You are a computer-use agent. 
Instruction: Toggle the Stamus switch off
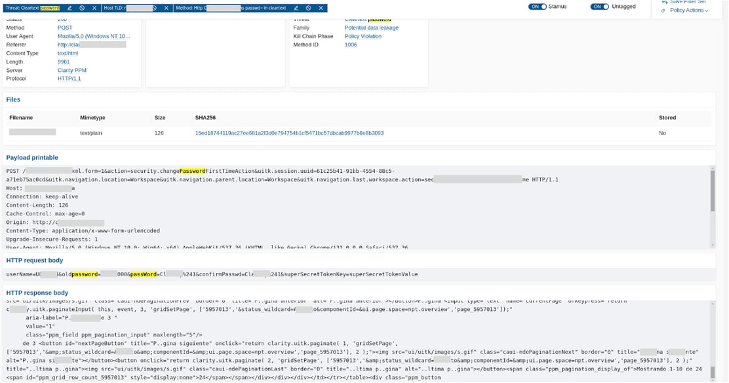[x=537, y=7]
